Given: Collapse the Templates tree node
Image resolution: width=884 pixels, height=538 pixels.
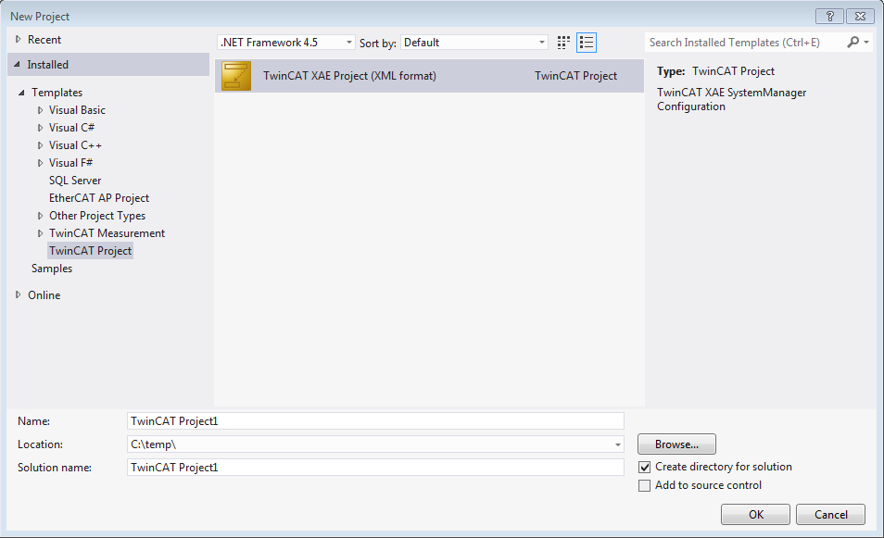Looking at the screenshot, I should tap(21, 93).
